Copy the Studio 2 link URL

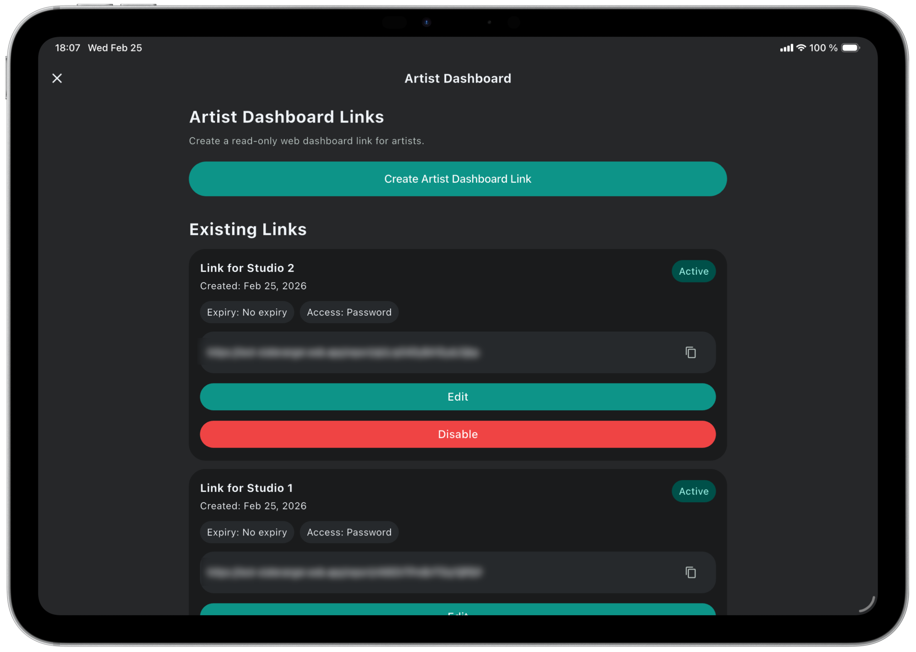pos(690,353)
